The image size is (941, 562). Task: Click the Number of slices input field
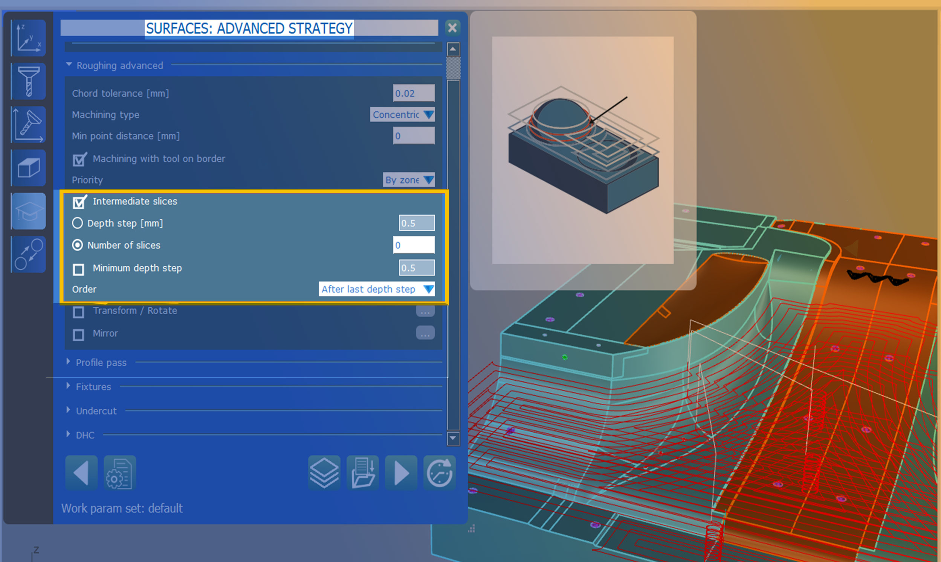414,245
